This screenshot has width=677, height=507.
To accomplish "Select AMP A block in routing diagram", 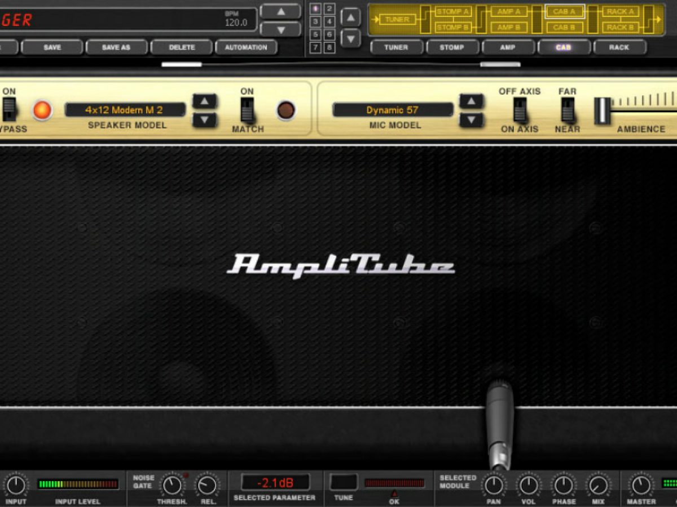I will (509, 12).
